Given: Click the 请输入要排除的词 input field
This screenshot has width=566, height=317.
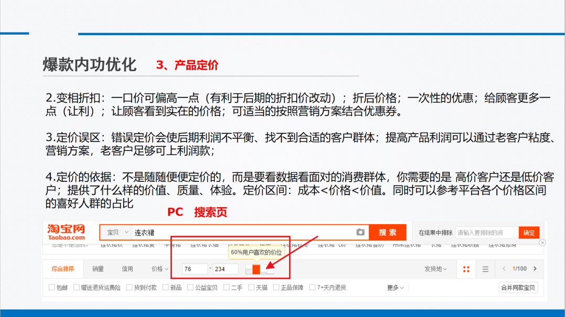Looking at the screenshot, I should (487, 233).
